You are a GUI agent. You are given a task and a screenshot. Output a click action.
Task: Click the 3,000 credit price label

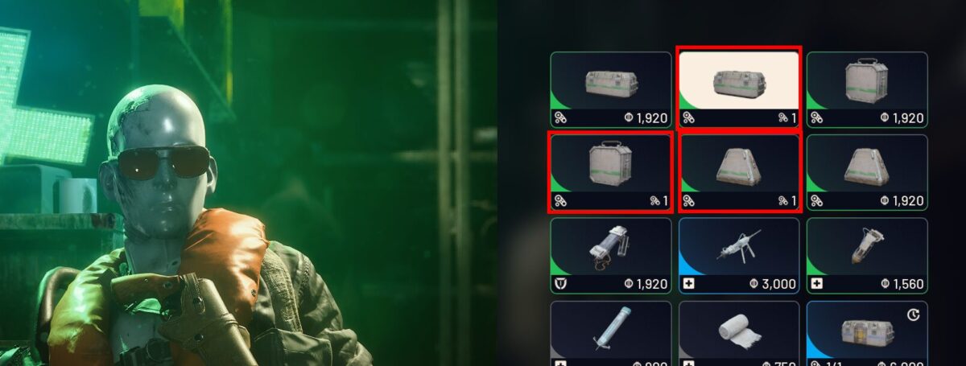[x=773, y=284]
